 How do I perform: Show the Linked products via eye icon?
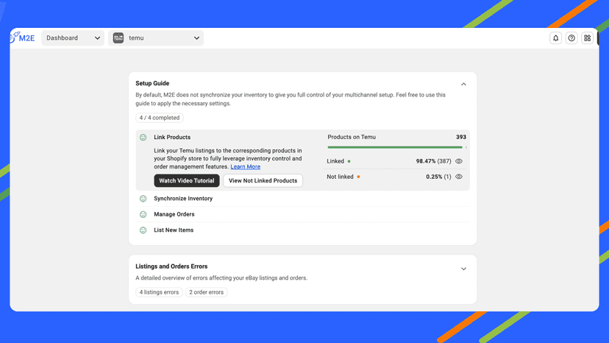[459, 161]
